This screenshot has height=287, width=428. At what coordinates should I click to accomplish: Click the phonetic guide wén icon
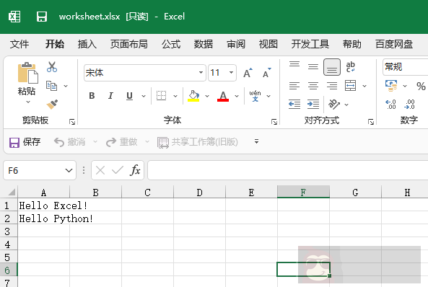coord(255,96)
